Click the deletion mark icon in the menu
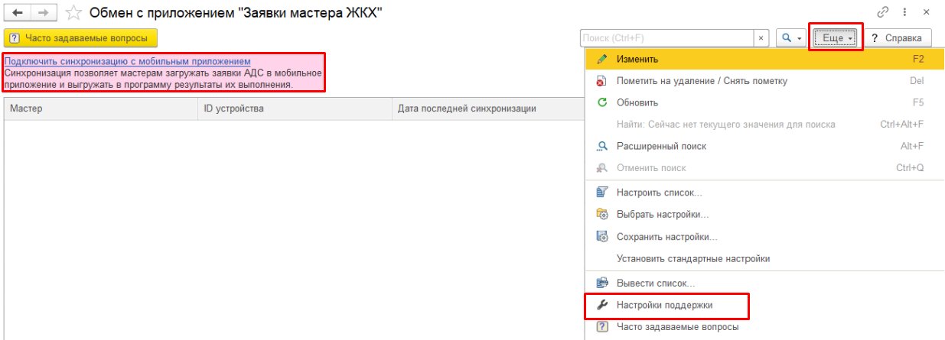 (x=602, y=81)
